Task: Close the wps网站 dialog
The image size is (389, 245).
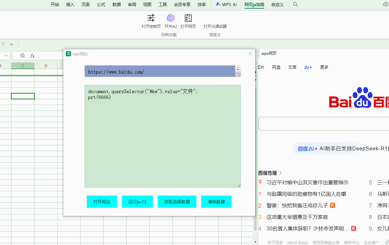Action: [x=250, y=54]
